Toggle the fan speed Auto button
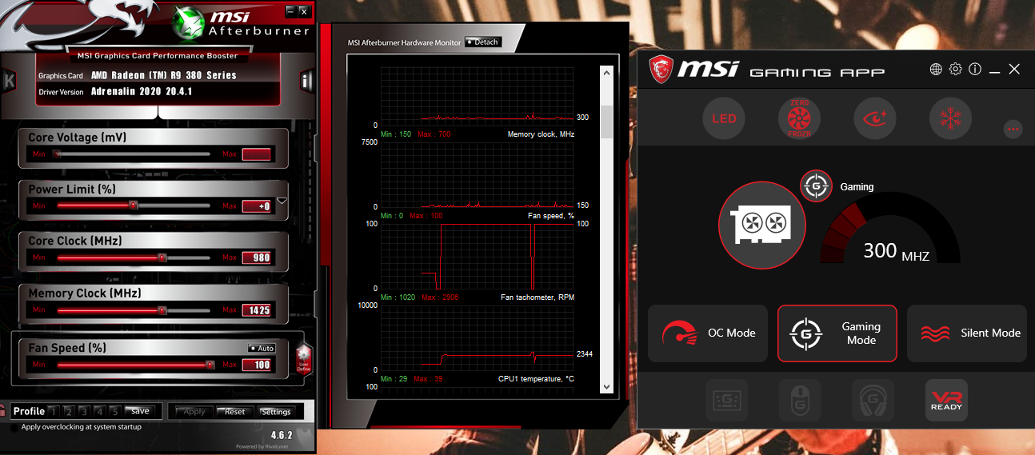 [x=262, y=348]
